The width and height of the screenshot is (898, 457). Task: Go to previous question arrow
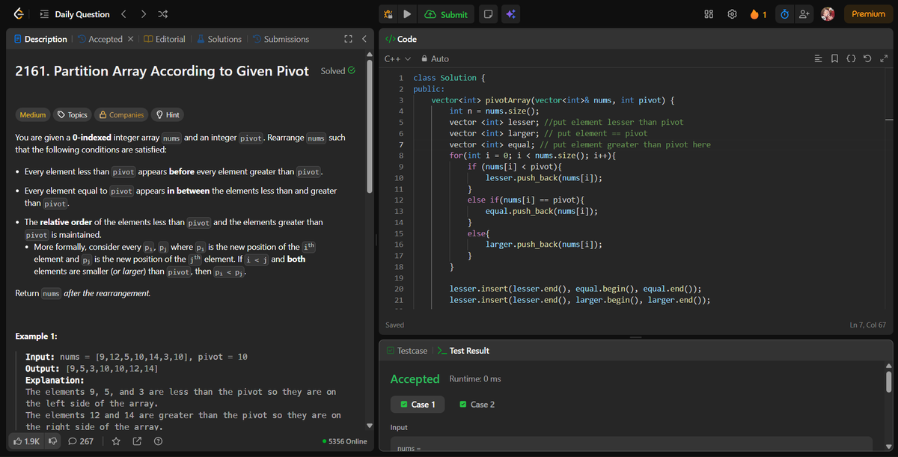click(x=126, y=14)
